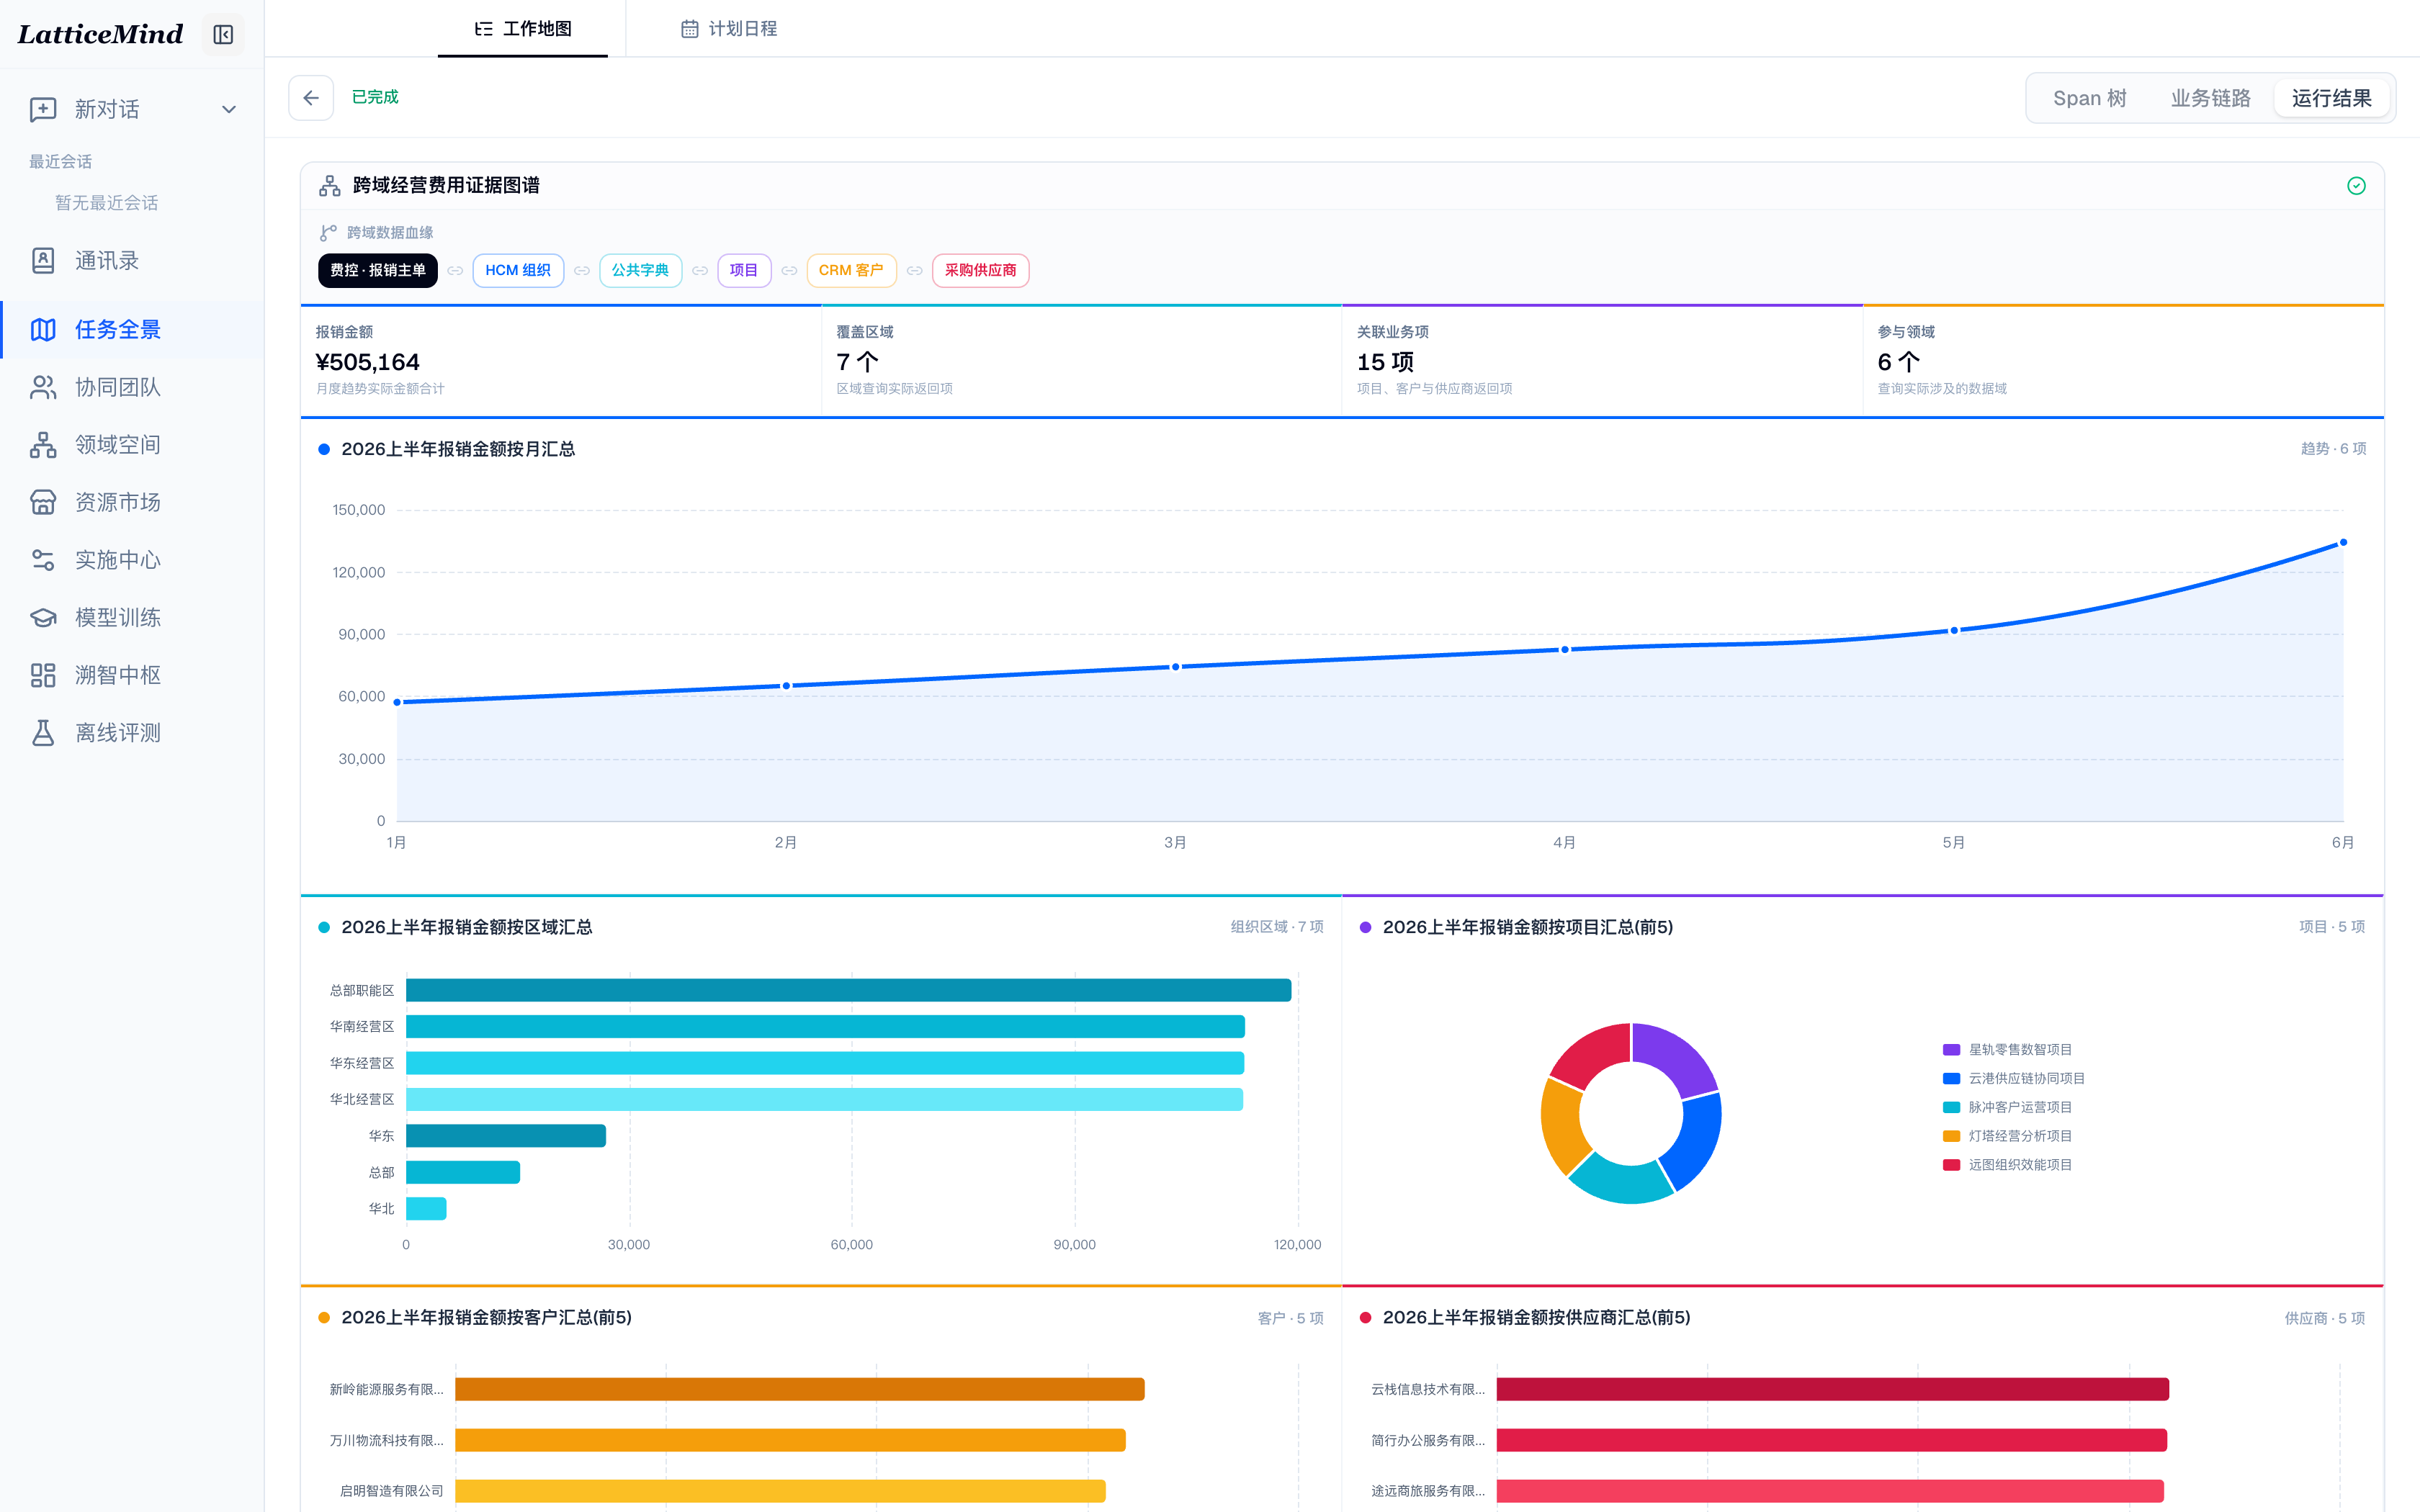Click the new conversation icon

tap(43, 109)
